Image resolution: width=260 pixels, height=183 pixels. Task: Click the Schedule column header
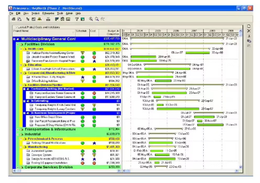[x=81, y=31]
